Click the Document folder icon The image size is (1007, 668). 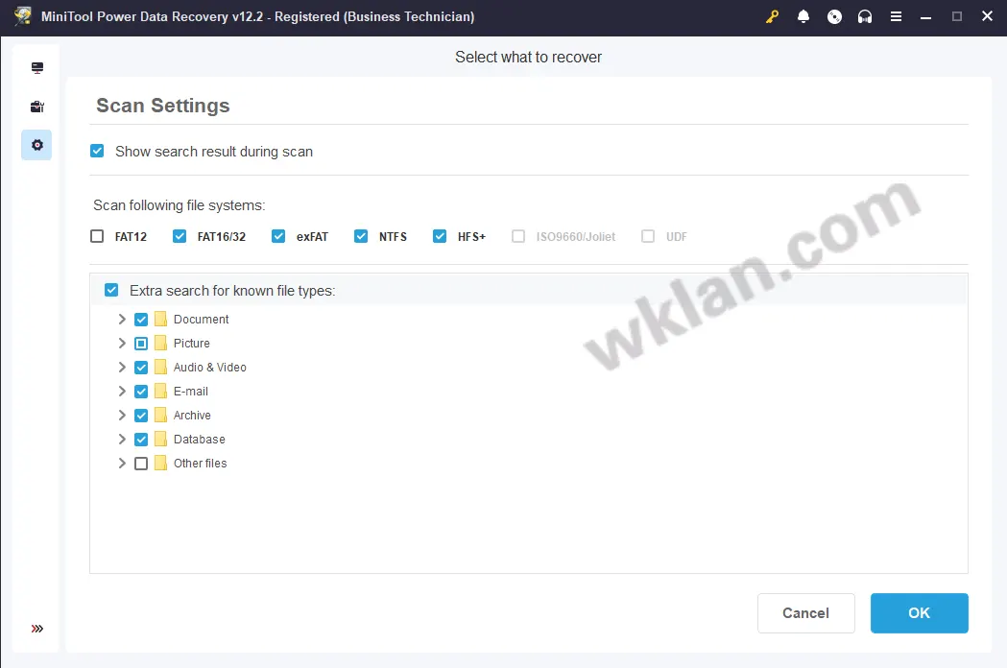160,320
